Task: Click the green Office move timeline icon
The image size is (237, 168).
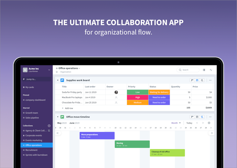Action: [62, 117]
